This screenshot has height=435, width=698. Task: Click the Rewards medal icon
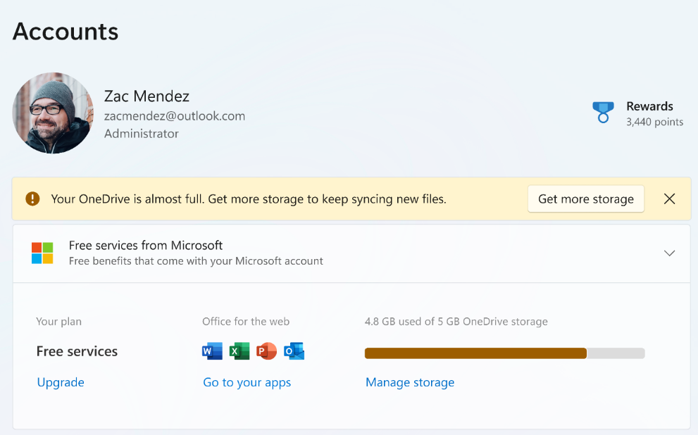point(603,112)
